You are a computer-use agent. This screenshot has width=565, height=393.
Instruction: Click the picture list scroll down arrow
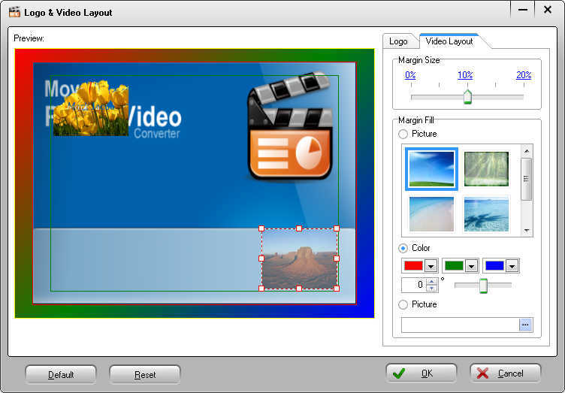tap(527, 230)
